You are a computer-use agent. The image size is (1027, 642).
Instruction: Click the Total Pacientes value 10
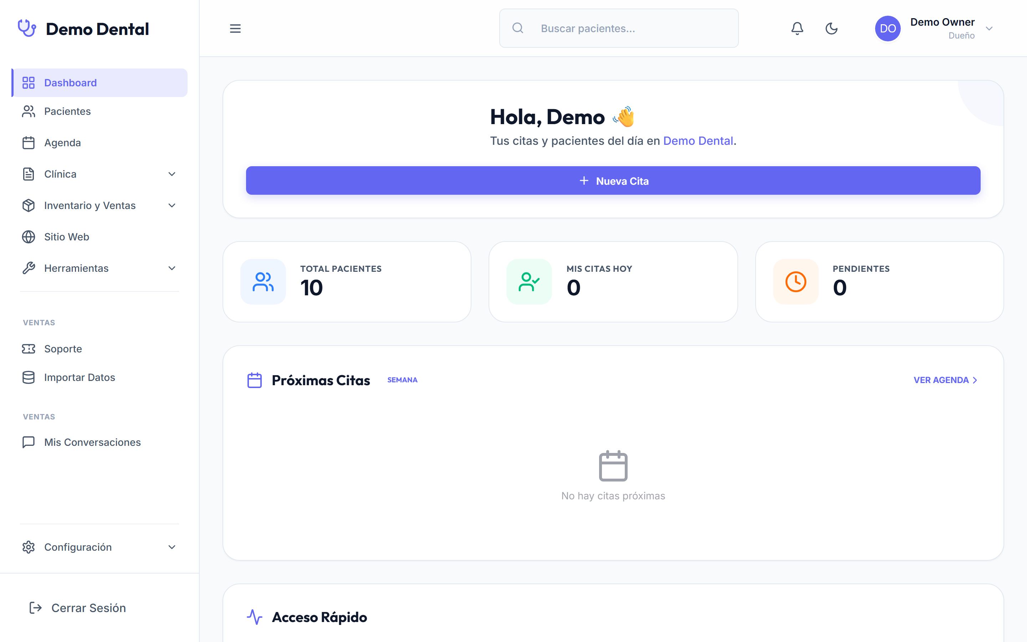[x=312, y=288]
